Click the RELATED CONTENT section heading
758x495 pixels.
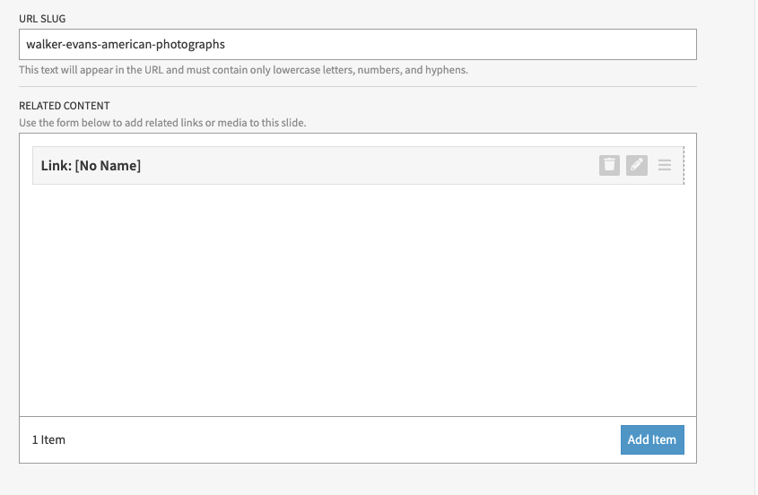65,106
